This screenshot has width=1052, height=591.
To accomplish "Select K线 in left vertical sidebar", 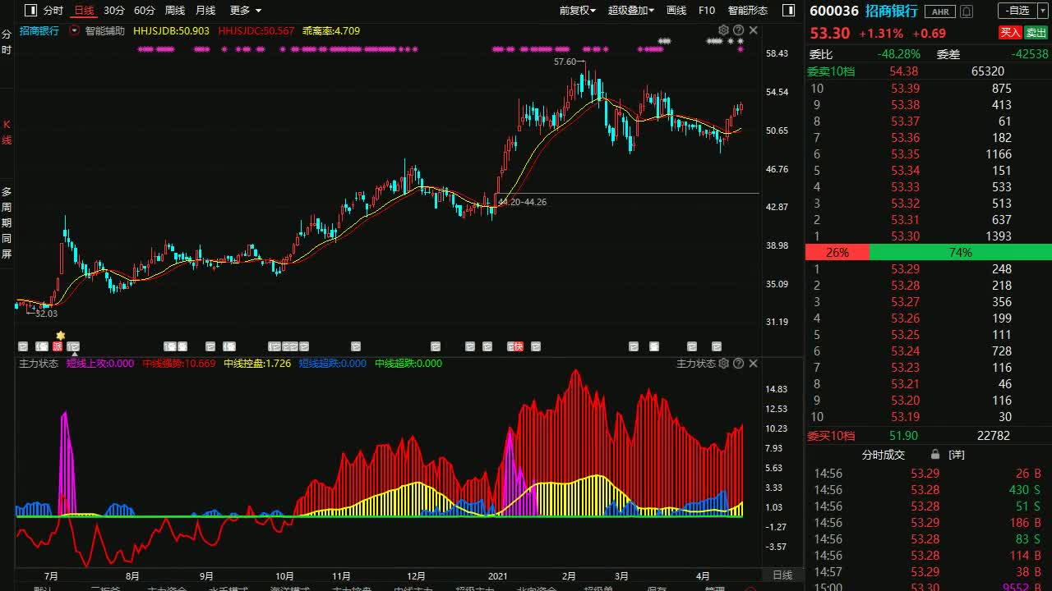I will coord(7,132).
